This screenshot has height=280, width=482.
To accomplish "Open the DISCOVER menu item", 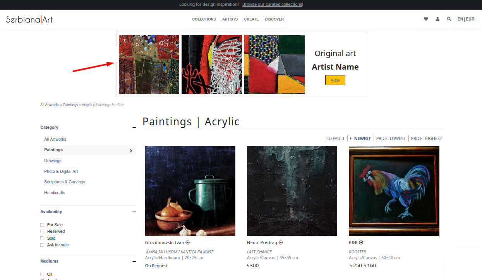I will (x=274, y=19).
